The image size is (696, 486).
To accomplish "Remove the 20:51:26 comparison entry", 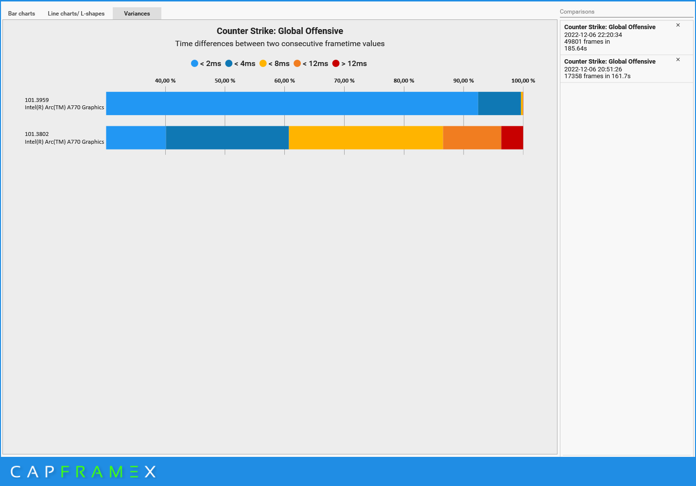I will (678, 60).
